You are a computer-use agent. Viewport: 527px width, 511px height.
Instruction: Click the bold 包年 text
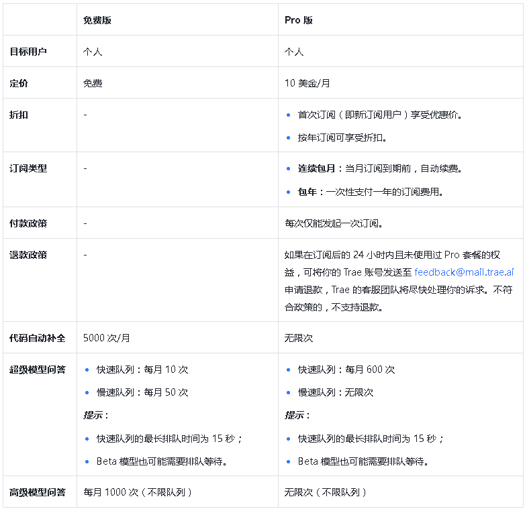(307, 192)
